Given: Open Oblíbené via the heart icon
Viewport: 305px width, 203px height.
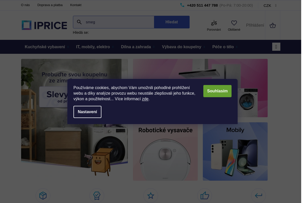Looking at the screenshot, I should click(x=234, y=23).
